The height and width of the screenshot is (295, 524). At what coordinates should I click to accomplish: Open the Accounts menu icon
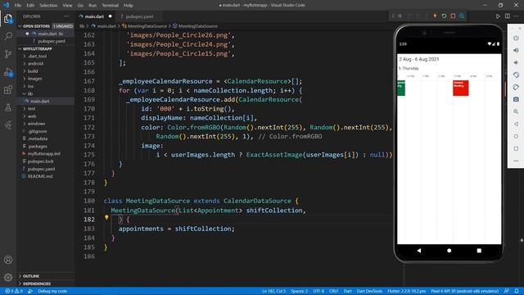click(8, 260)
